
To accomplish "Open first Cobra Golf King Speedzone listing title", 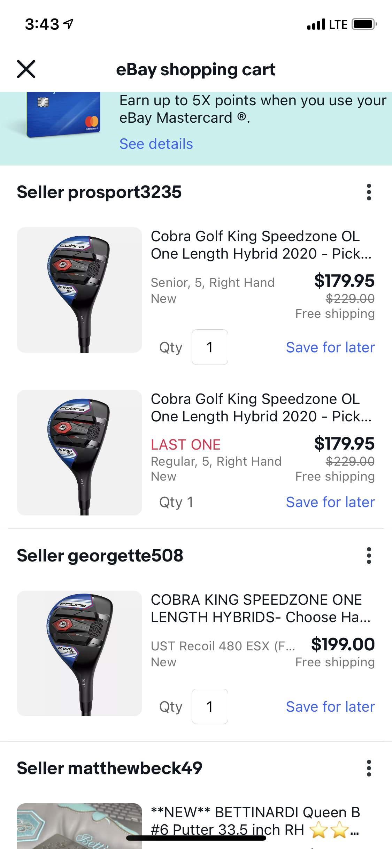I will [x=261, y=245].
